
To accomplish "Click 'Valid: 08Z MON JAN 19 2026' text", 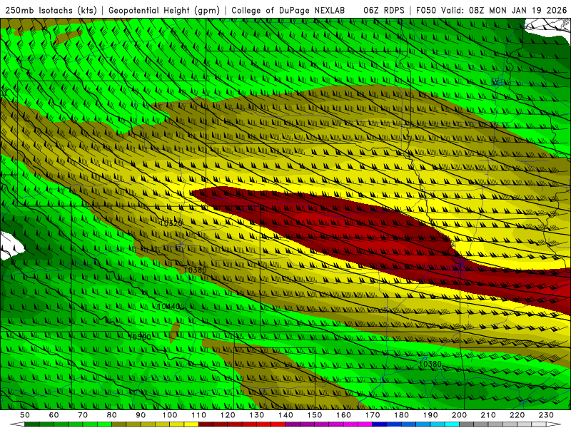I will point(504,11).
